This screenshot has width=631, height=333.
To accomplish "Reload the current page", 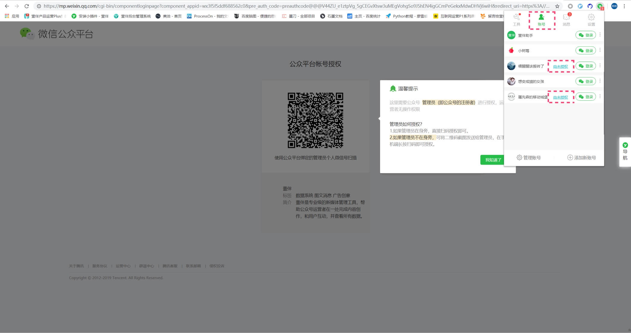I will point(26,6).
